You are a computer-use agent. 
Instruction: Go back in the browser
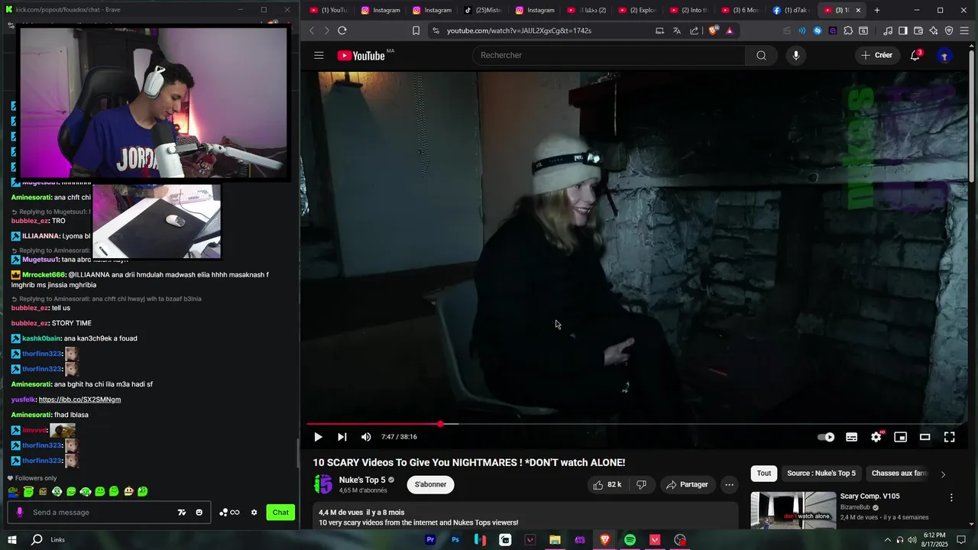point(312,31)
